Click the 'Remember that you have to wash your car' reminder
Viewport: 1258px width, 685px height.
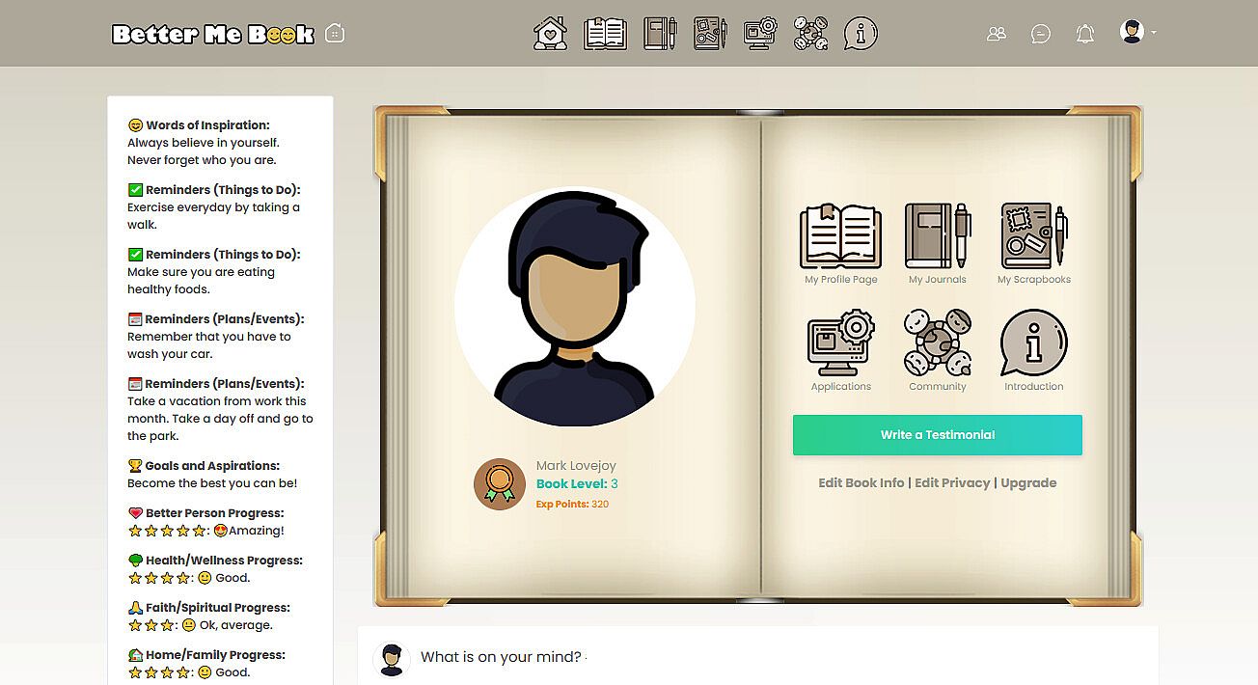[208, 345]
